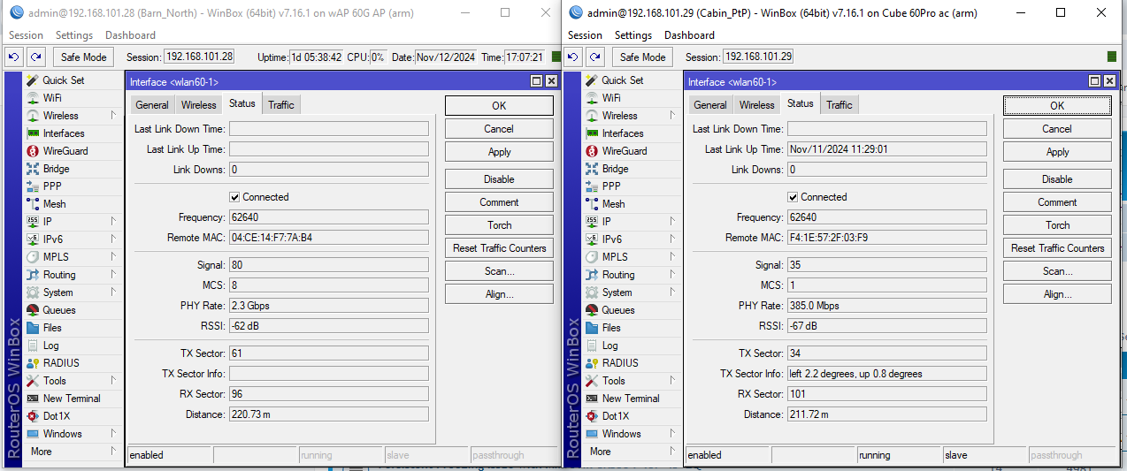Click Reset Traffic Counters in Cabin_PtP dialog
Screen dimensions: 1127x471
(x=1057, y=248)
